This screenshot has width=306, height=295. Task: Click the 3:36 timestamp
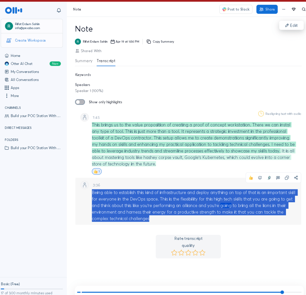[x=97, y=185]
